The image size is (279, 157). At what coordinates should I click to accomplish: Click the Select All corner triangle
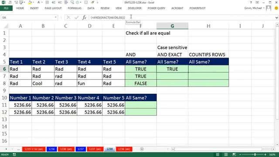pos(6,26)
